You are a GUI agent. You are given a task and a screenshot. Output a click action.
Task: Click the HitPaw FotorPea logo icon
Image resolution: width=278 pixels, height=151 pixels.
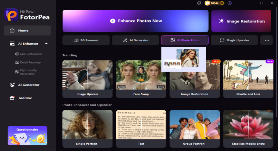[x=11, y=15]
